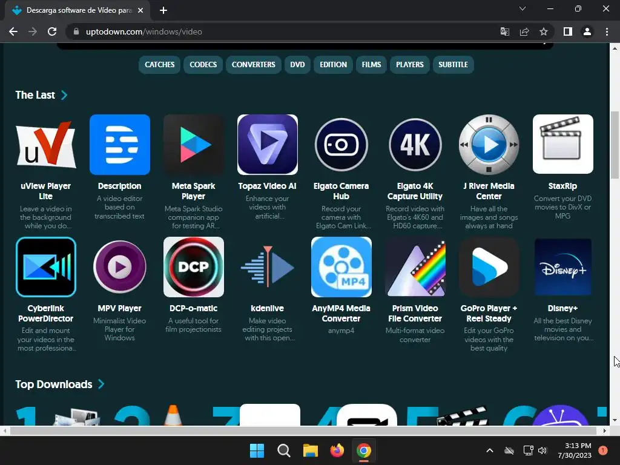
Task: Click text 'A video editor based on transcribed text'
Action: coord(120,207)
